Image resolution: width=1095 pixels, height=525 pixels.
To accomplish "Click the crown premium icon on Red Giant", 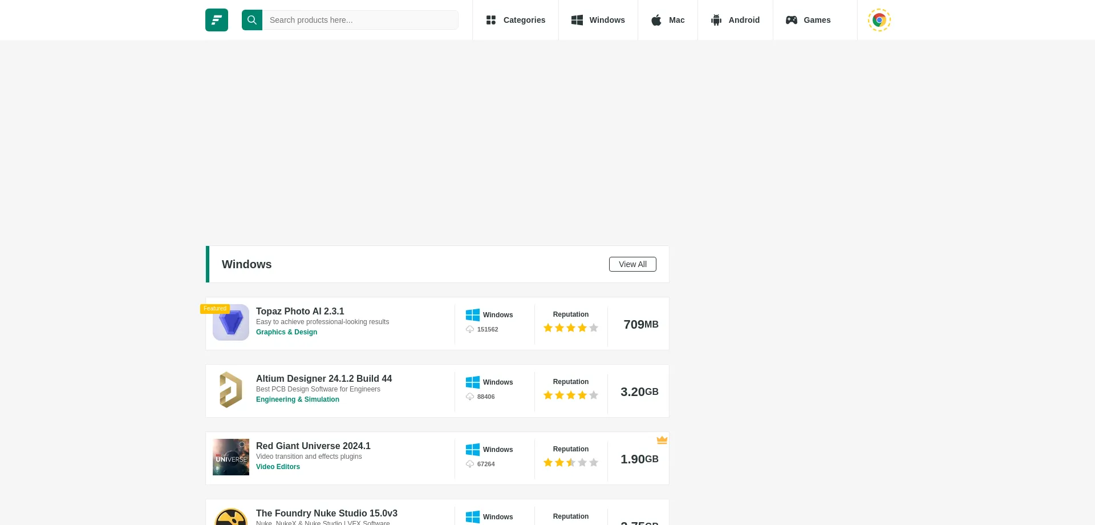I will click(662, 440).
